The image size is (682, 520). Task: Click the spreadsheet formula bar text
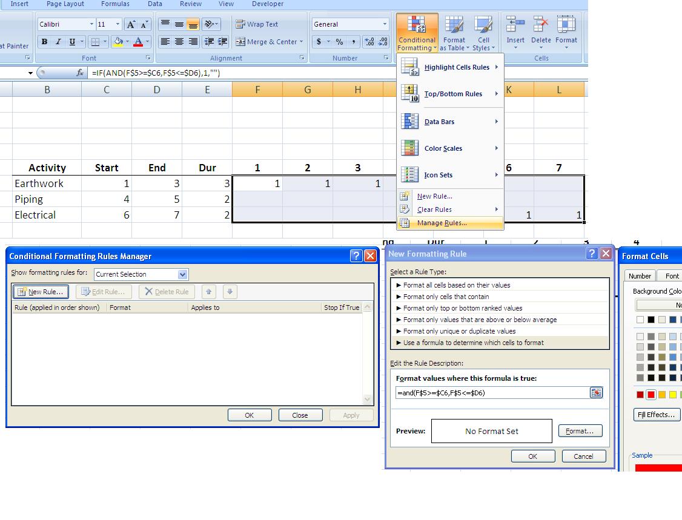156,73
